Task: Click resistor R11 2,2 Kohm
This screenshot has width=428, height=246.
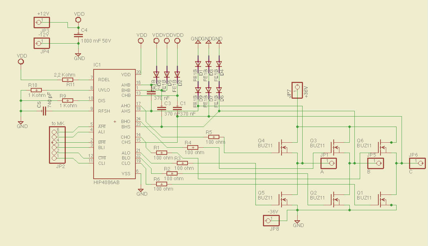Action: tap(68, 80)
